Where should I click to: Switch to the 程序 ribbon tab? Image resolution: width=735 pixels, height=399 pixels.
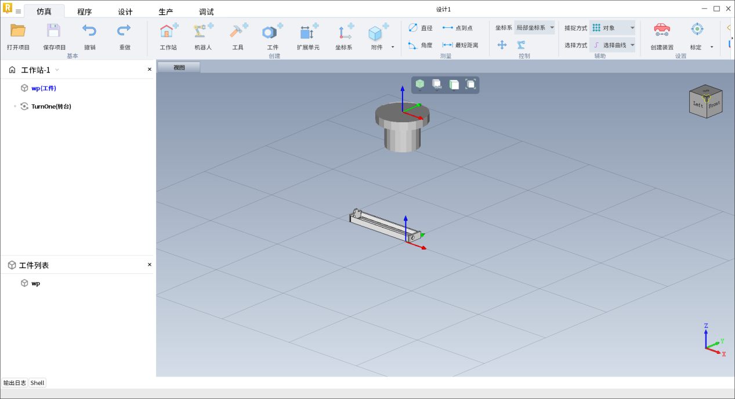click(x=85, y=12)
